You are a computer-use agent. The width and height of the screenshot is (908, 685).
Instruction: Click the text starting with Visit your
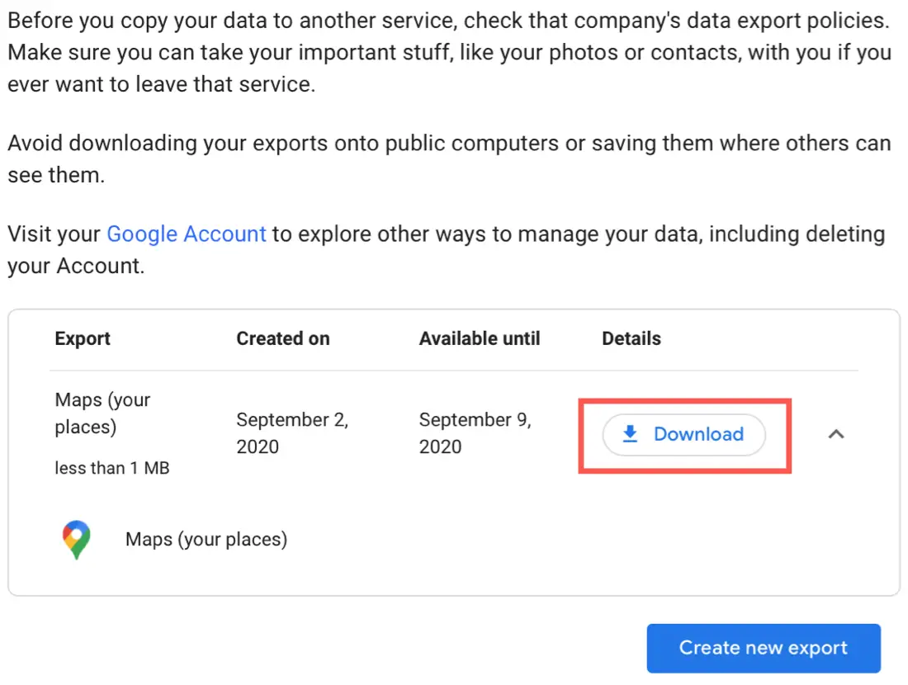click(x=56, y=234)
